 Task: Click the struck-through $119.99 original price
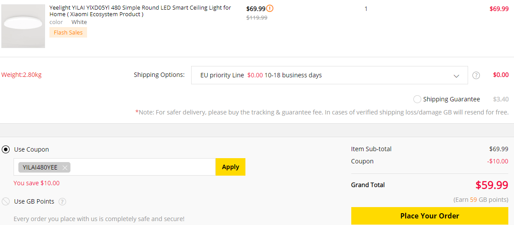coord(257,18)
